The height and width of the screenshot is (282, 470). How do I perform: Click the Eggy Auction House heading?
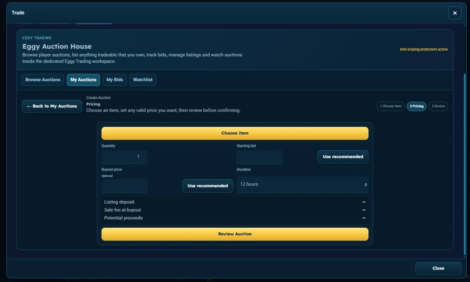click(x=57, y=47)
